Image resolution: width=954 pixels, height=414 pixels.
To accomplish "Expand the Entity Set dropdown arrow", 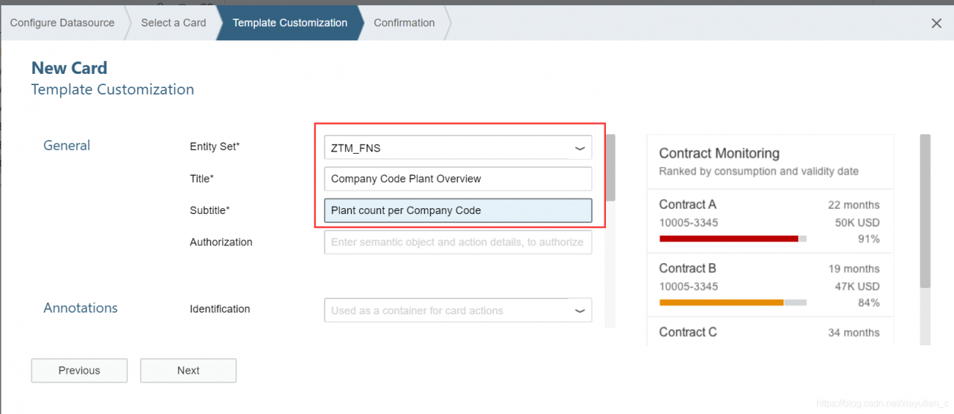I will point(580,148).
